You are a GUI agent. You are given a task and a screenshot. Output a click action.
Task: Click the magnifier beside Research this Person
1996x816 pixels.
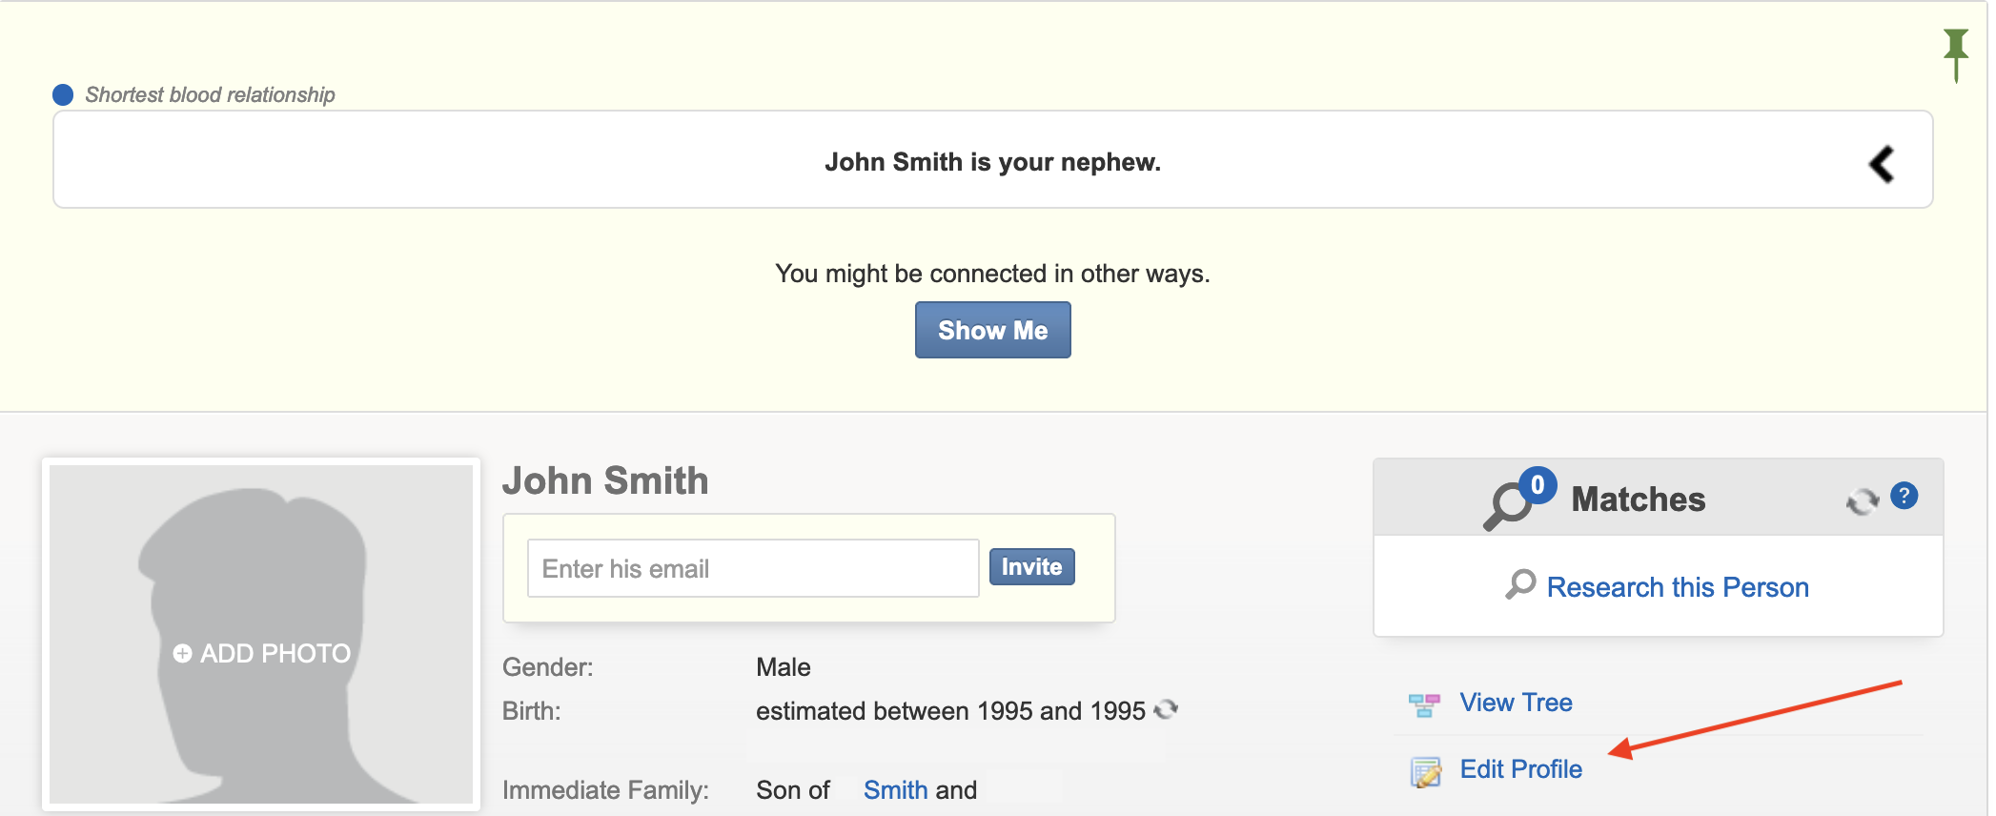click(x=1520, y=583)
